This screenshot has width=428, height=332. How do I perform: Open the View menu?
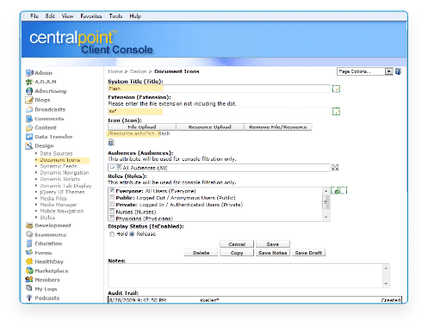point(67,16)
